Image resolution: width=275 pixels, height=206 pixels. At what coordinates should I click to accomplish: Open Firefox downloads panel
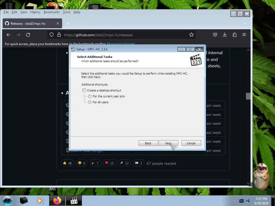[225, 35]
